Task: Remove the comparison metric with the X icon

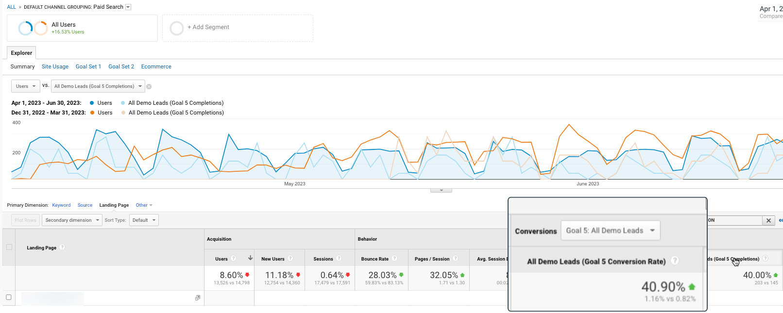Action: click(x=149, y=87)
